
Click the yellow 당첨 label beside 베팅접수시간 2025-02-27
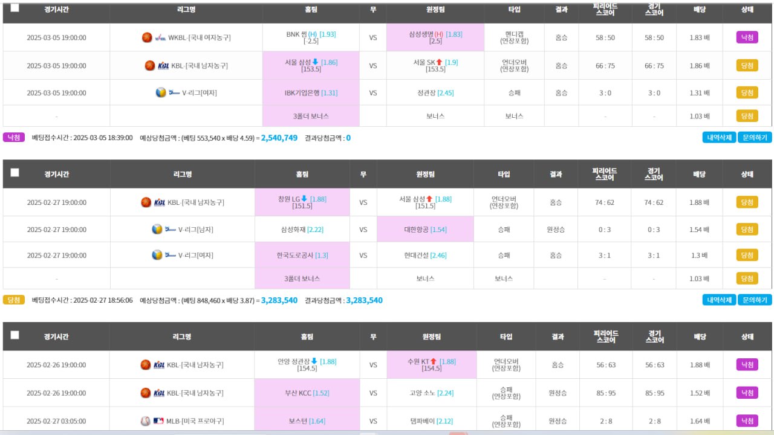(x=14, y=300)
